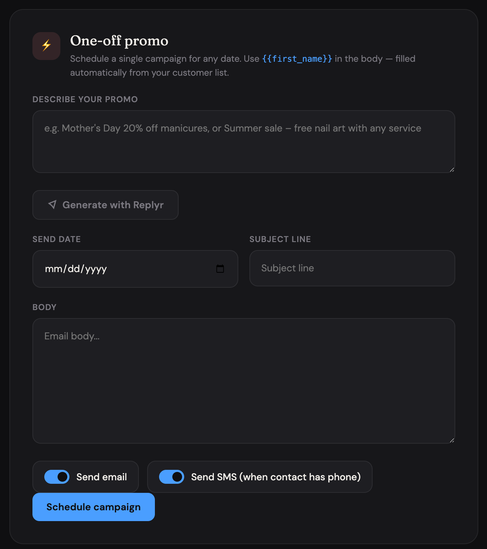Select the One-off promo heading
487x549 pixels.
[119, 41]
